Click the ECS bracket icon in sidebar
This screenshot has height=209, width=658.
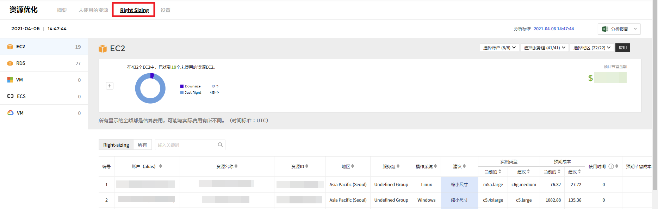11,96
